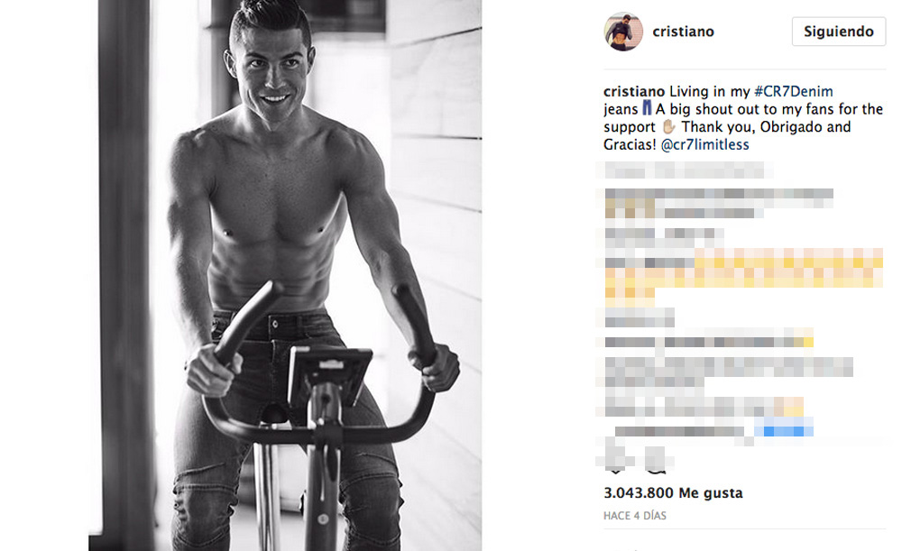Click the black-and-white exercise bike photo

pos(285,276)
